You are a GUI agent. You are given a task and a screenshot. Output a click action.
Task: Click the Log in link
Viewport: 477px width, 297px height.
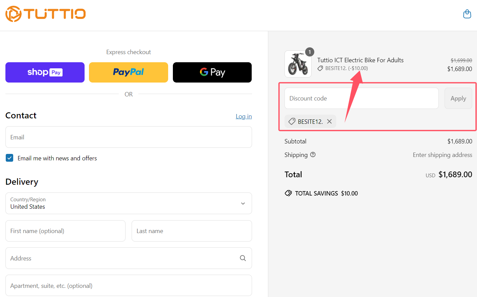pos(244,116)
